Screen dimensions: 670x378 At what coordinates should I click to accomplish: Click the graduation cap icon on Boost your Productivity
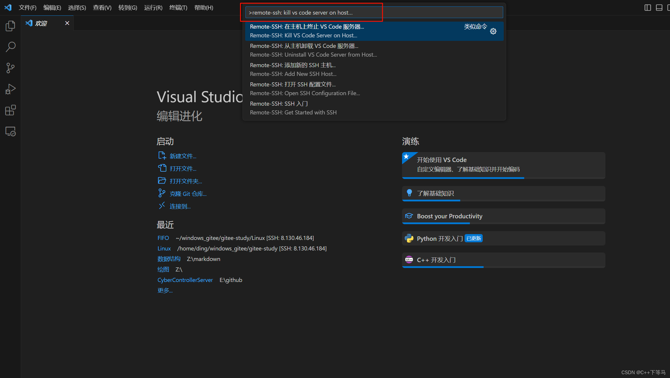pyautogui.click(x=409, y=216)
